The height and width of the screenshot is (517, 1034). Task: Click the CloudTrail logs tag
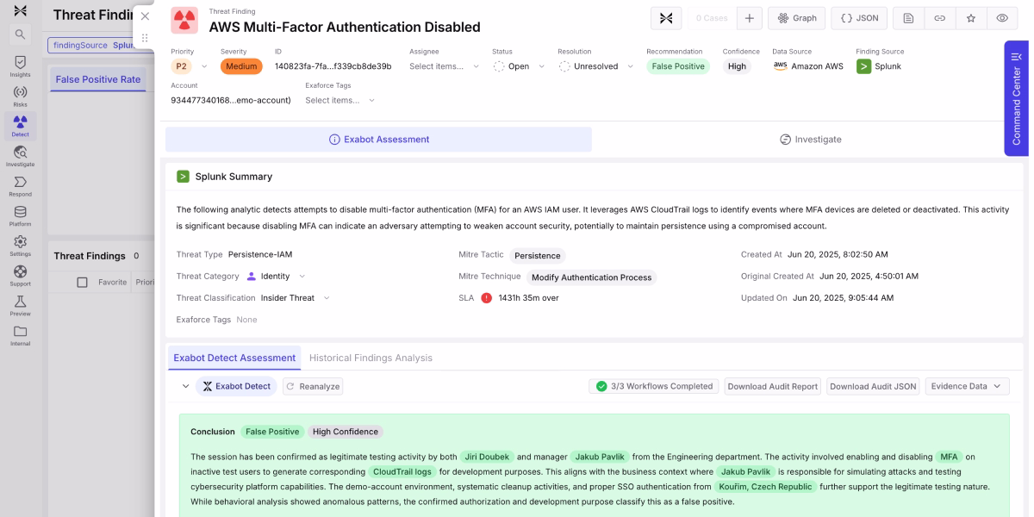pyautogui.click(x=402, y=471)
